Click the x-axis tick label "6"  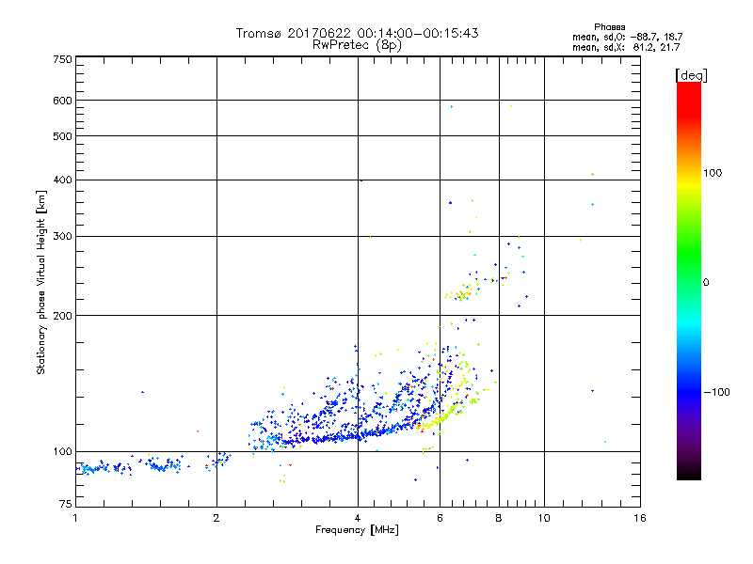tap(440, 518)
